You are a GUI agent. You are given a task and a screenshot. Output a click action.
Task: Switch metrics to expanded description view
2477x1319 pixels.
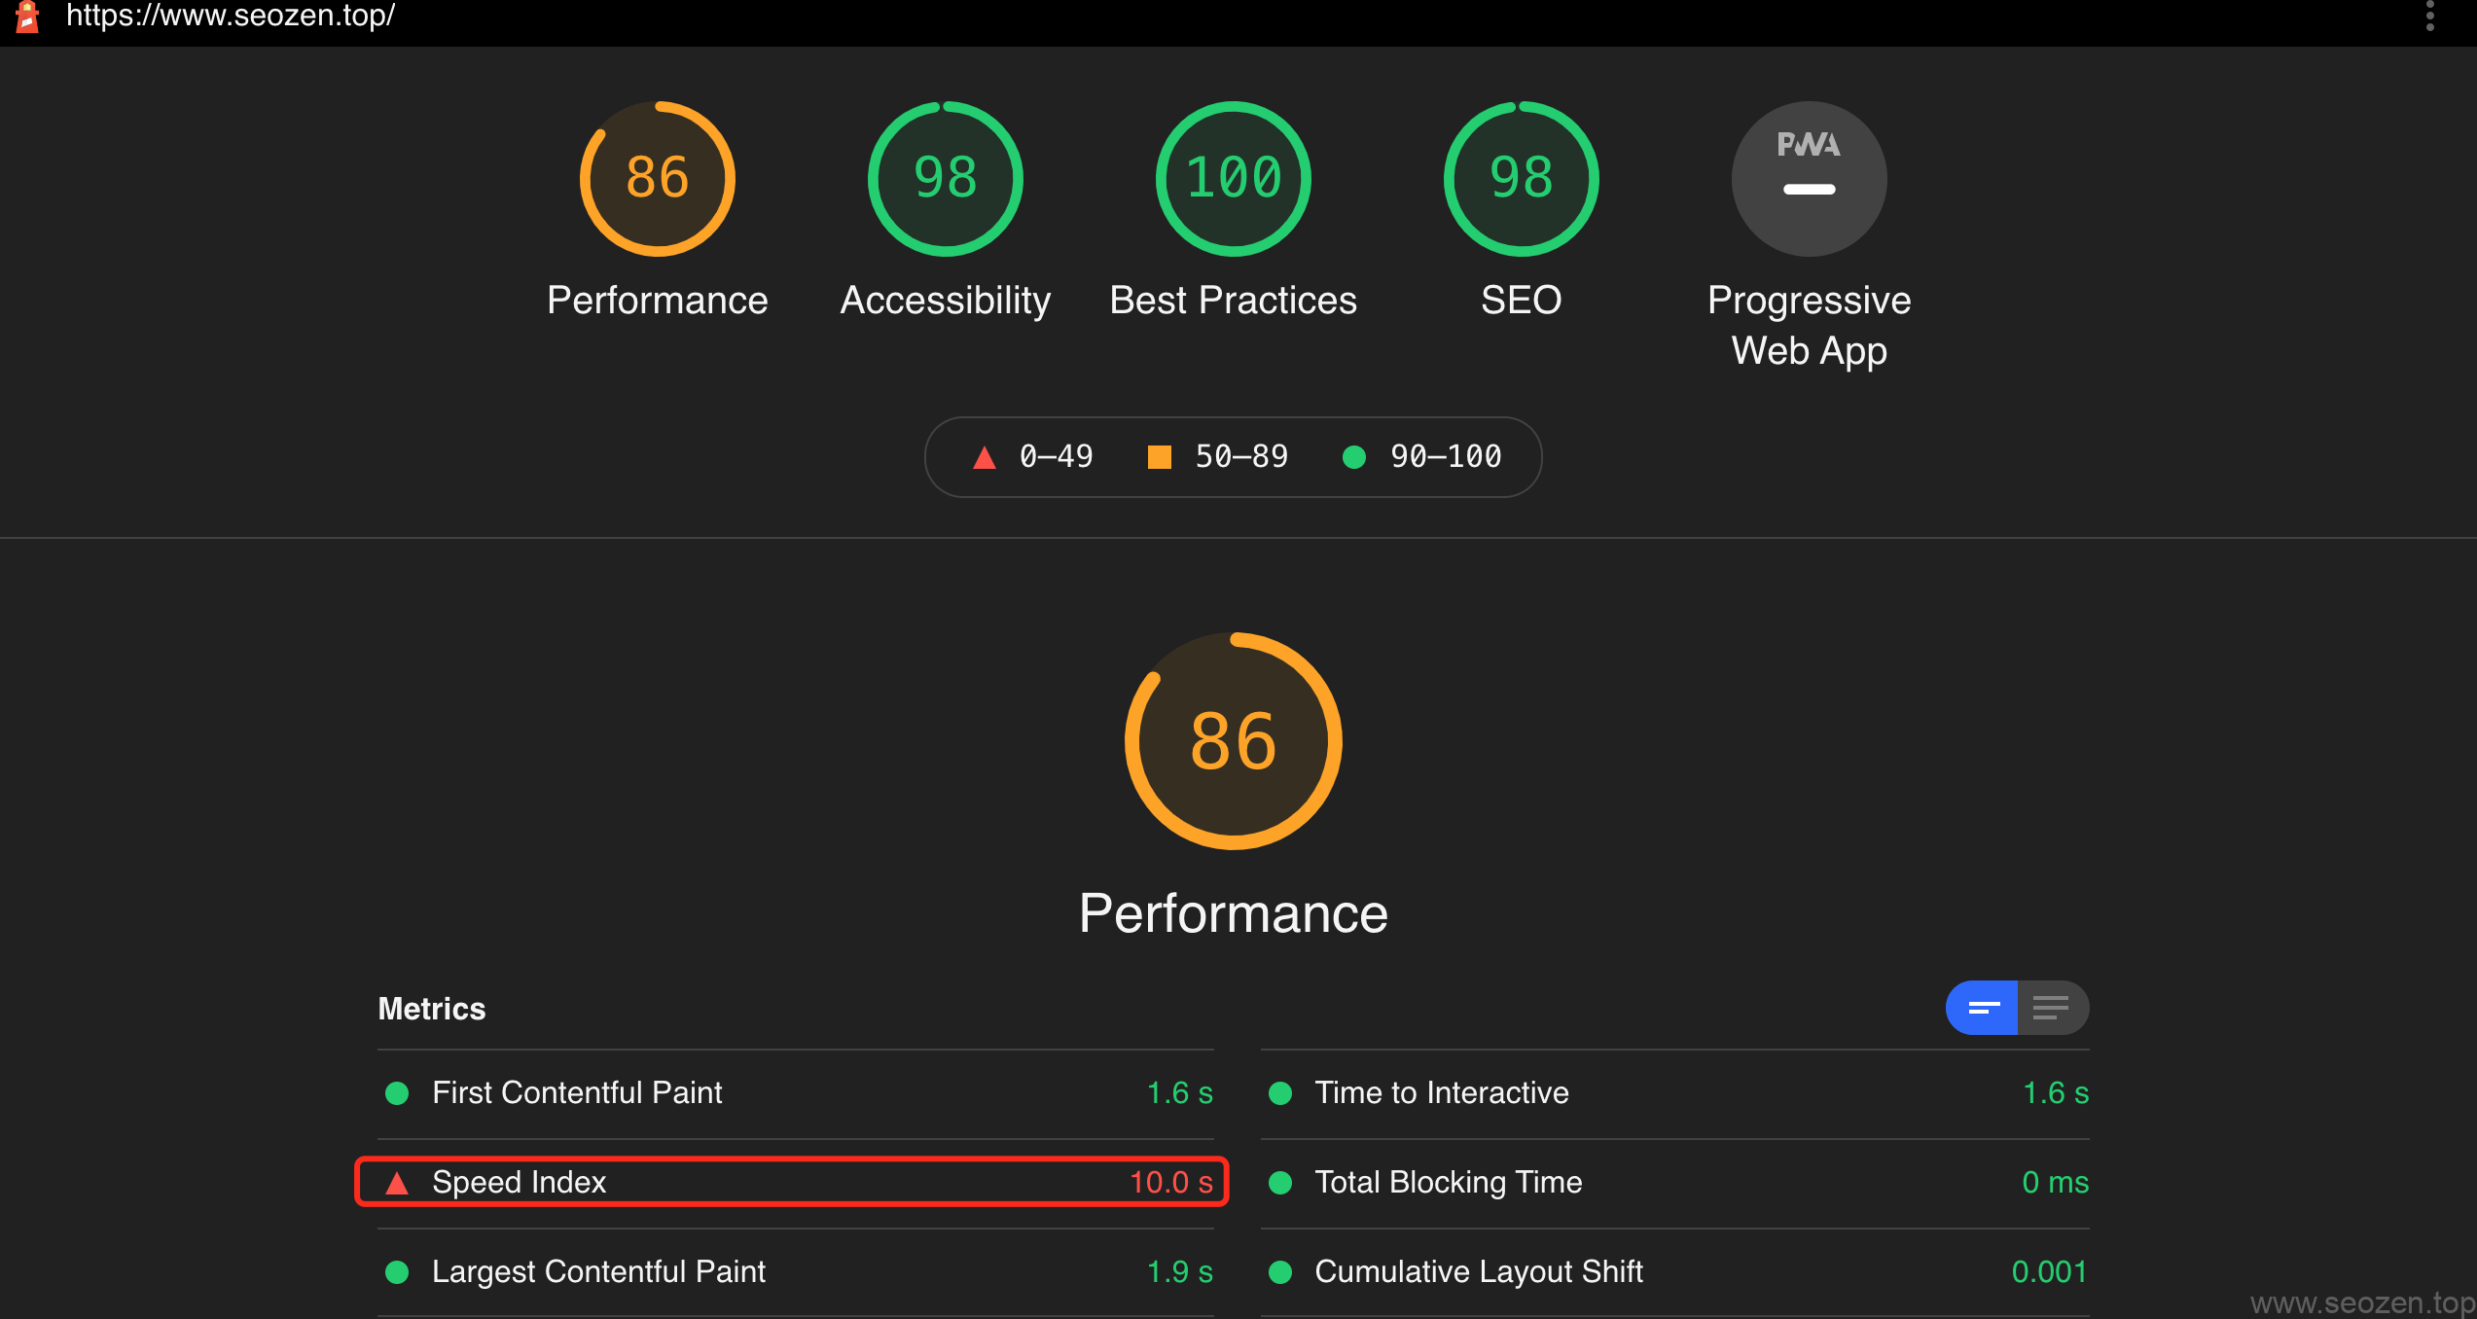coord(2052,1008)
